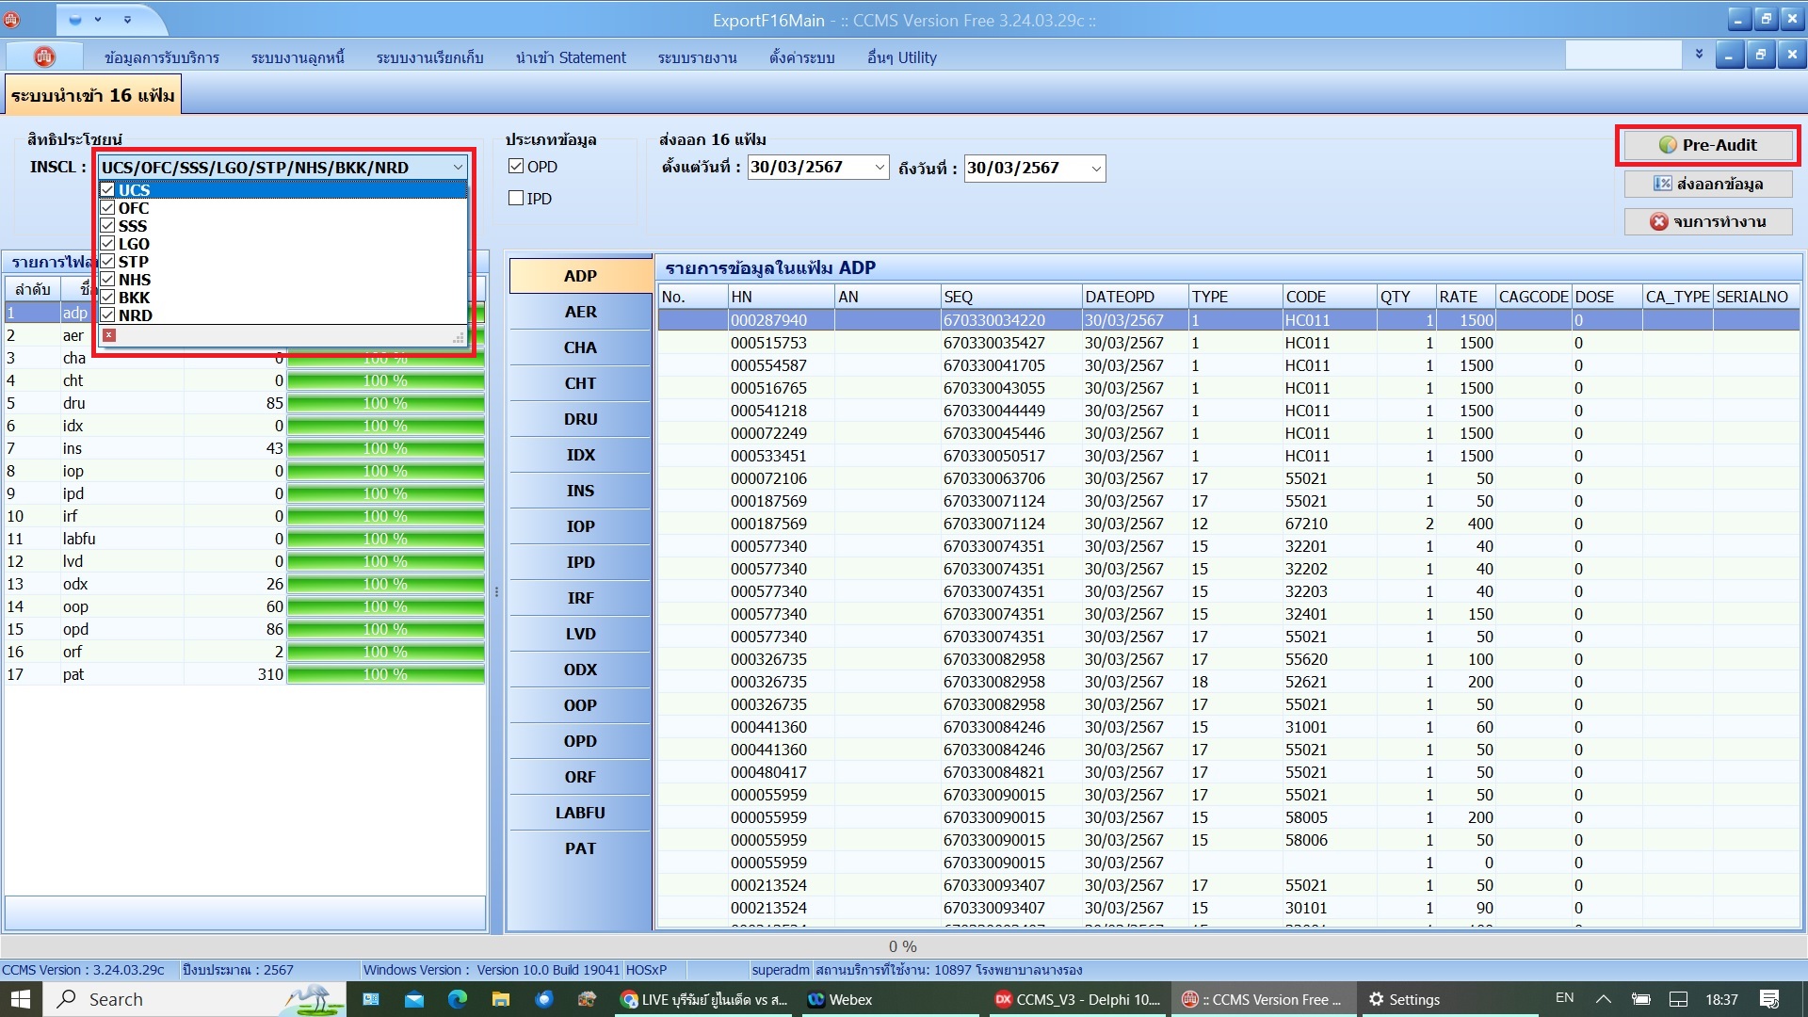
Task: Click progress bar for dru row
Action: click(386, 403)
